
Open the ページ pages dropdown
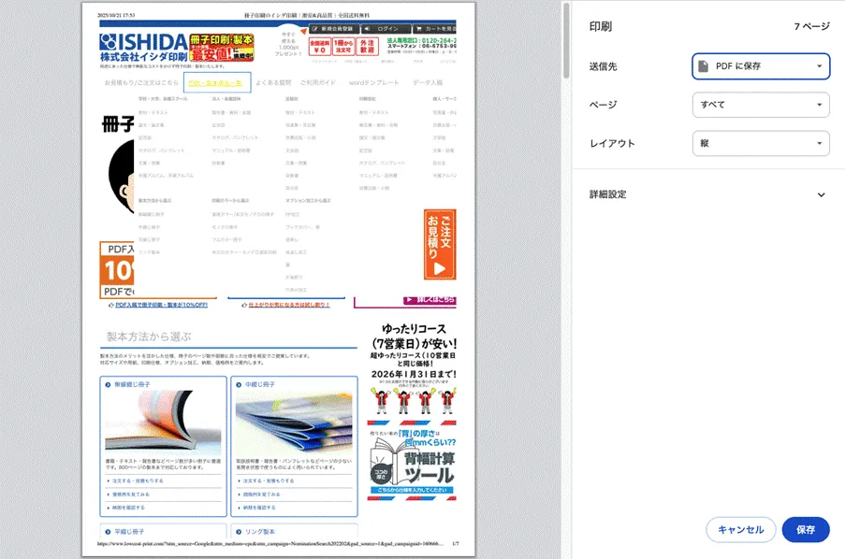click(x=760, y=105)
